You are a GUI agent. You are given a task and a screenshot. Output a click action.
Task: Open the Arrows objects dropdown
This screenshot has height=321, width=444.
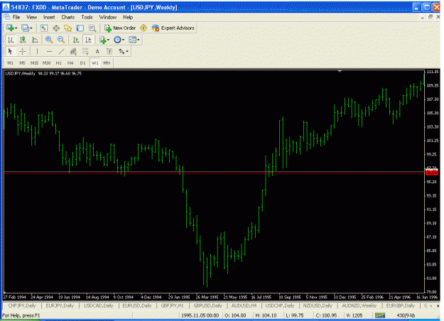point(124,52)
